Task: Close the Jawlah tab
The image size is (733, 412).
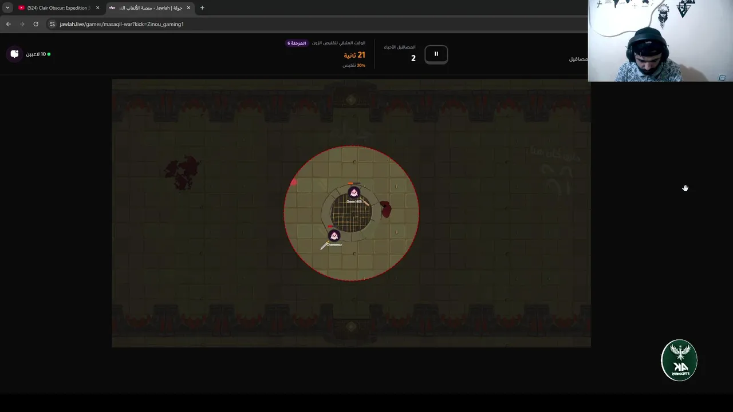Action: tap(188, 8)
